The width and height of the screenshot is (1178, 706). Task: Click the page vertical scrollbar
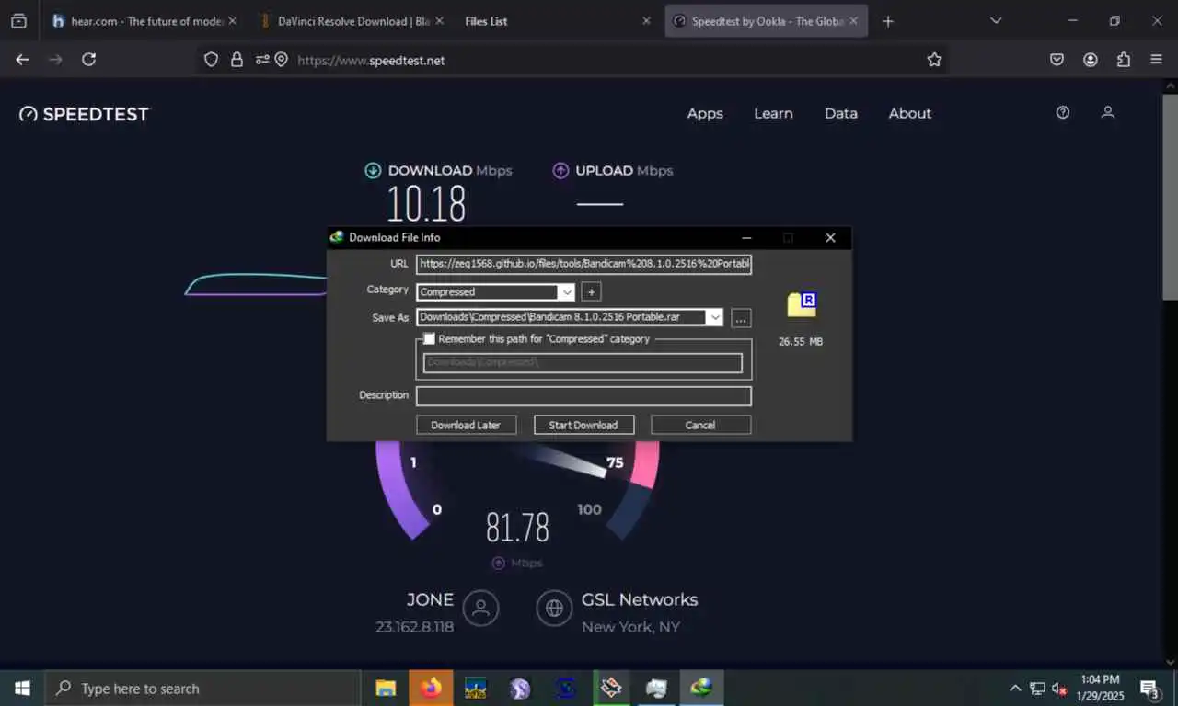pos(1170,195)
